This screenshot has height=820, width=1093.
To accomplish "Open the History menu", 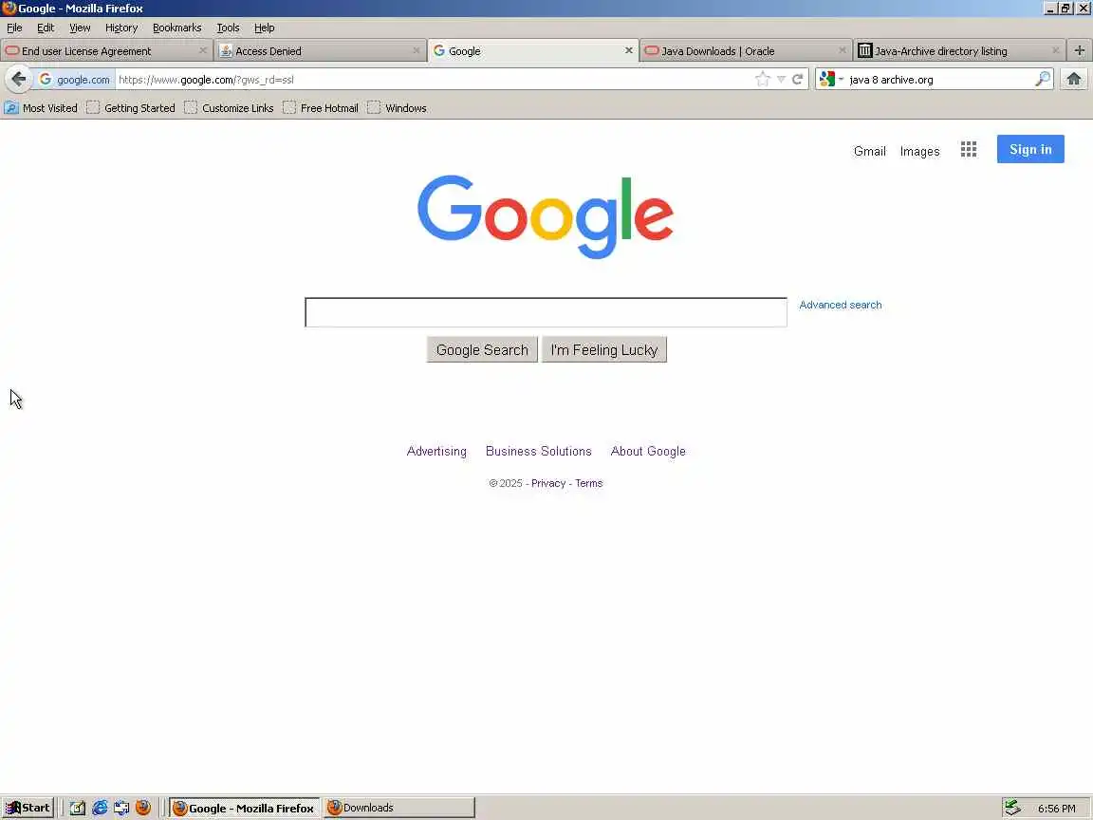I will coord(121,28).
